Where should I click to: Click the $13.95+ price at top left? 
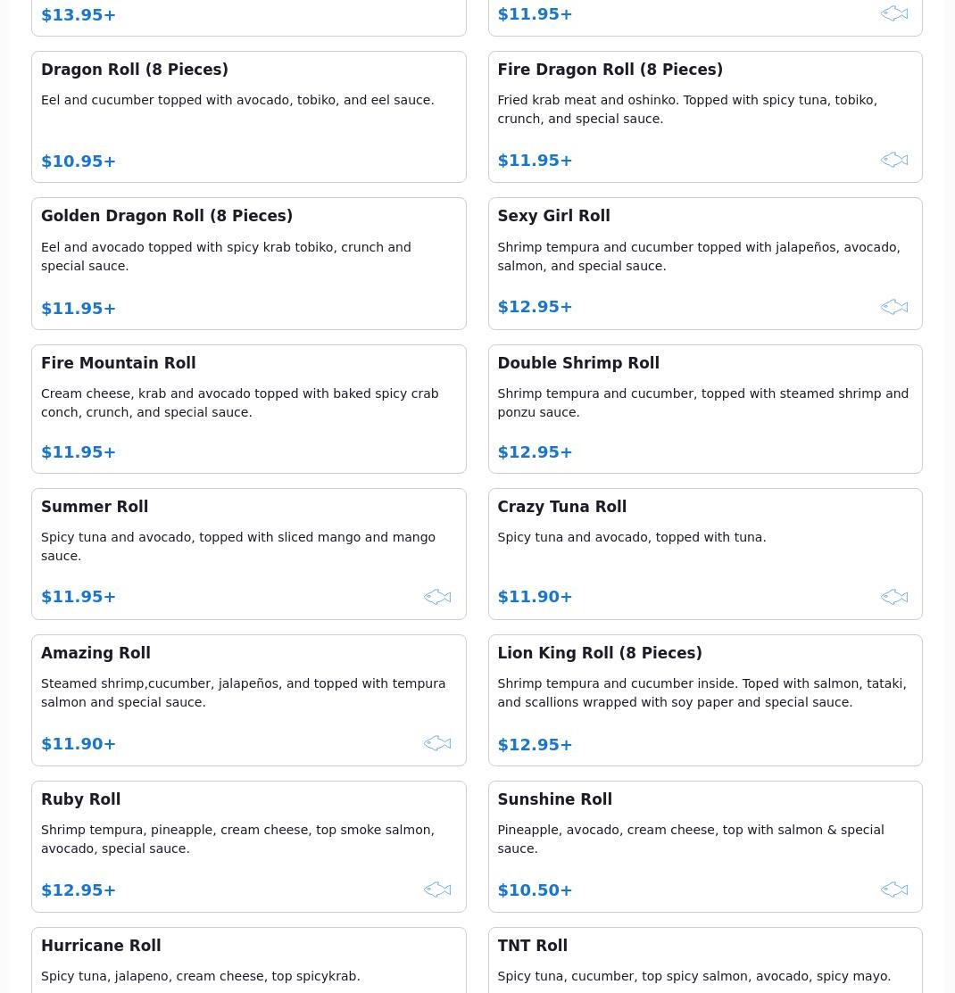click(79, 14)
